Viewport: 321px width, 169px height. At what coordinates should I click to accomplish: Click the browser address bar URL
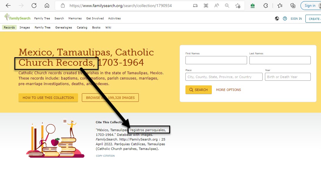click(x=121, y=6)
